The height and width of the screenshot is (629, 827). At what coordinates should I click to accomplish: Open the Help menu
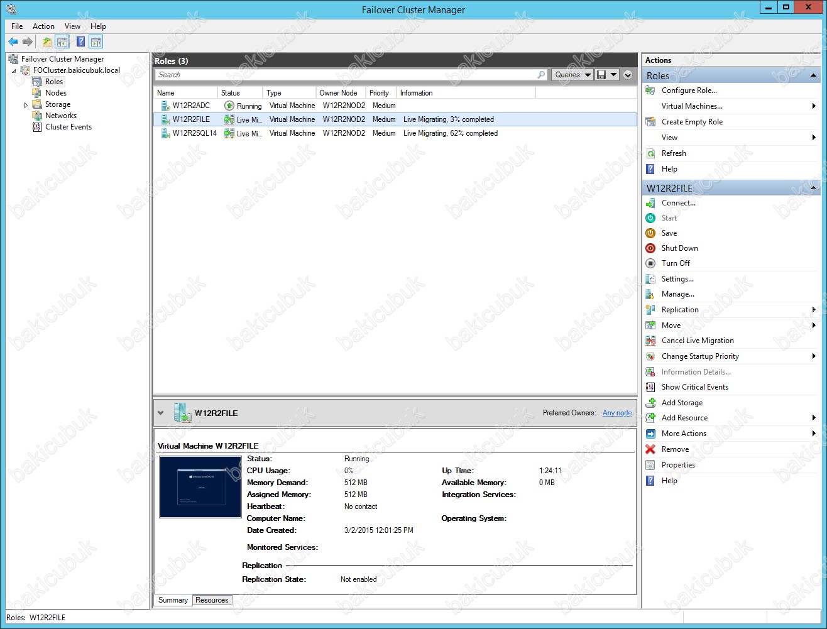(98, 26)
